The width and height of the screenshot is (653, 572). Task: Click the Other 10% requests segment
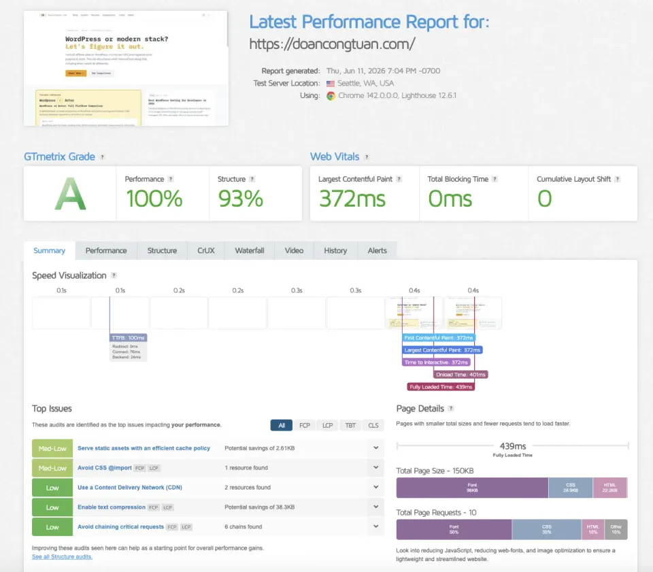[616, 530]
